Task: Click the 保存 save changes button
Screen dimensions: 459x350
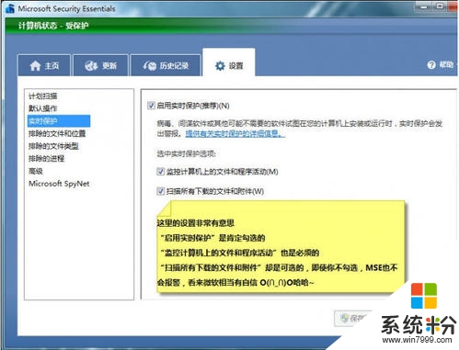Action: [352, 319]
